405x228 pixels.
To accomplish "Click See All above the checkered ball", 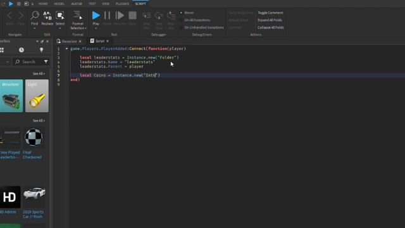I will point(39,120).
